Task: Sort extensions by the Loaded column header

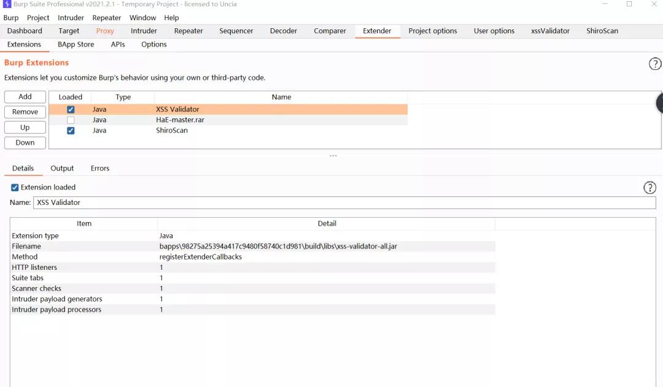Action: (70, 97)
